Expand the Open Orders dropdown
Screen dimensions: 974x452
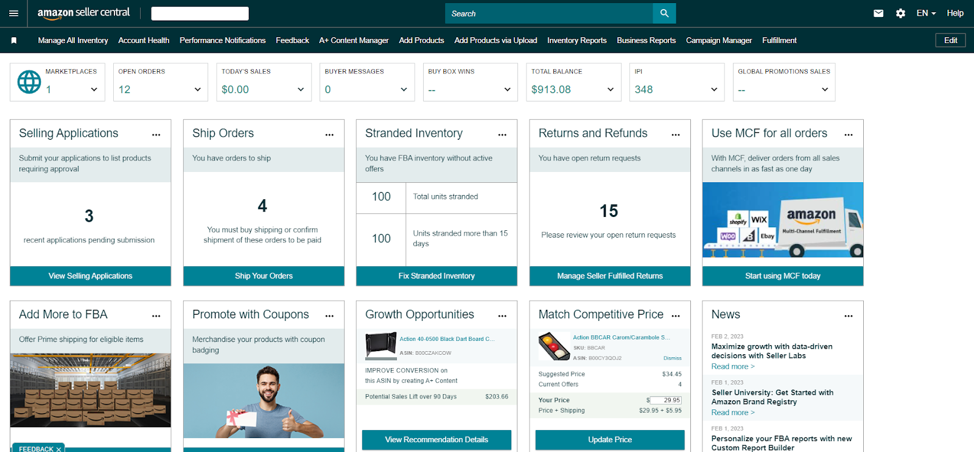(x=197, y=89)
